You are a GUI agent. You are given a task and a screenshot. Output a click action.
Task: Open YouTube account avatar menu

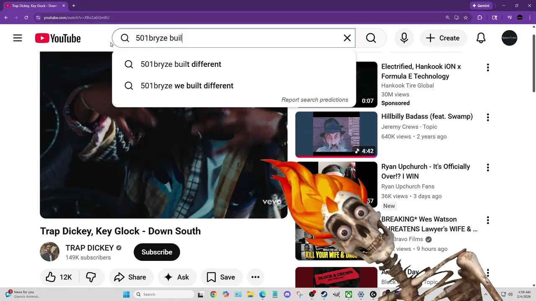click(509, 38)
